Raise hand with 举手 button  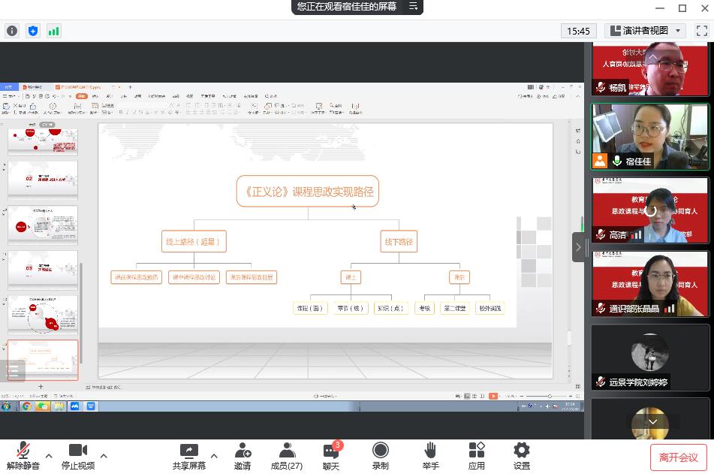[x=430, y=456]
